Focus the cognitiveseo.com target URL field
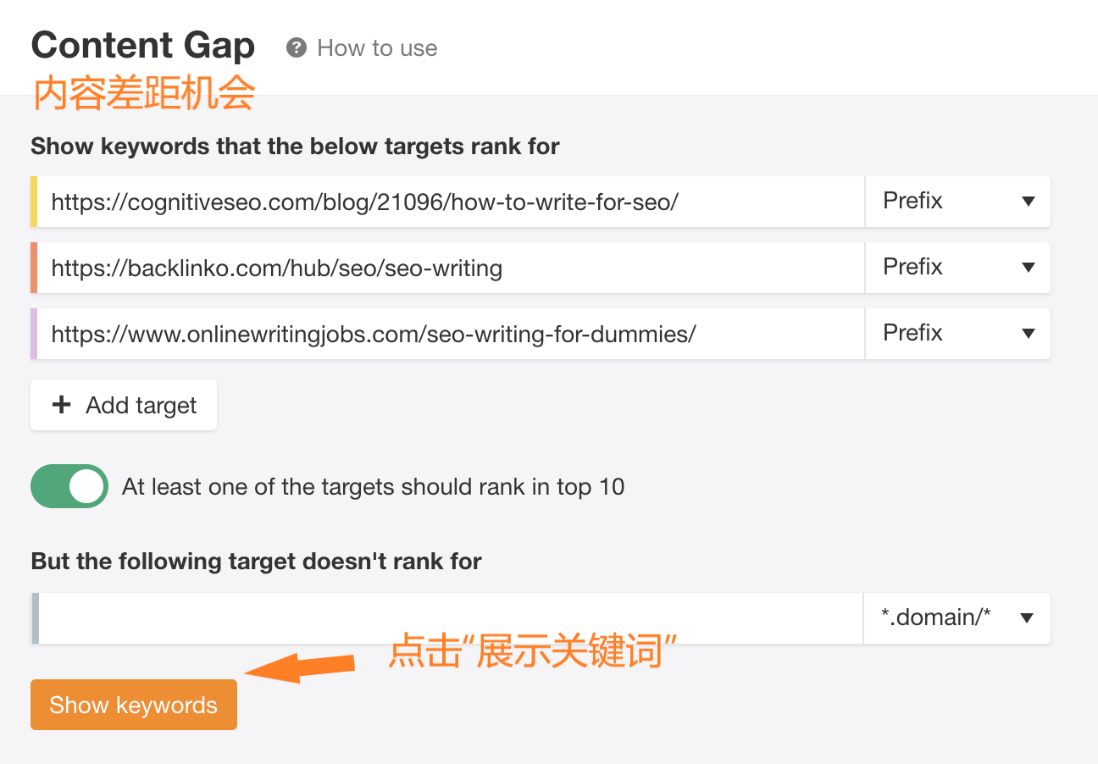Viewport: 1098px width, 764px height. (449, 202)
